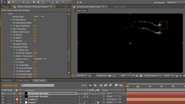Click the Graph Editor timeline icon
185x104 pixels.
pyautogui.click(x=121, y=85)
